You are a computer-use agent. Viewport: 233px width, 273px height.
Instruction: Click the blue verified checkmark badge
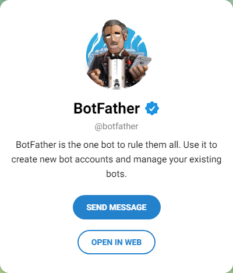tap(152, 108)
